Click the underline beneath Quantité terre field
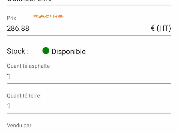The image size is (178, 133). point(89,113)
